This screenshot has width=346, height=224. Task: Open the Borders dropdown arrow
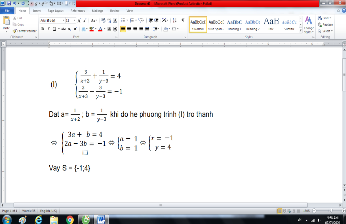click(178, 29)
